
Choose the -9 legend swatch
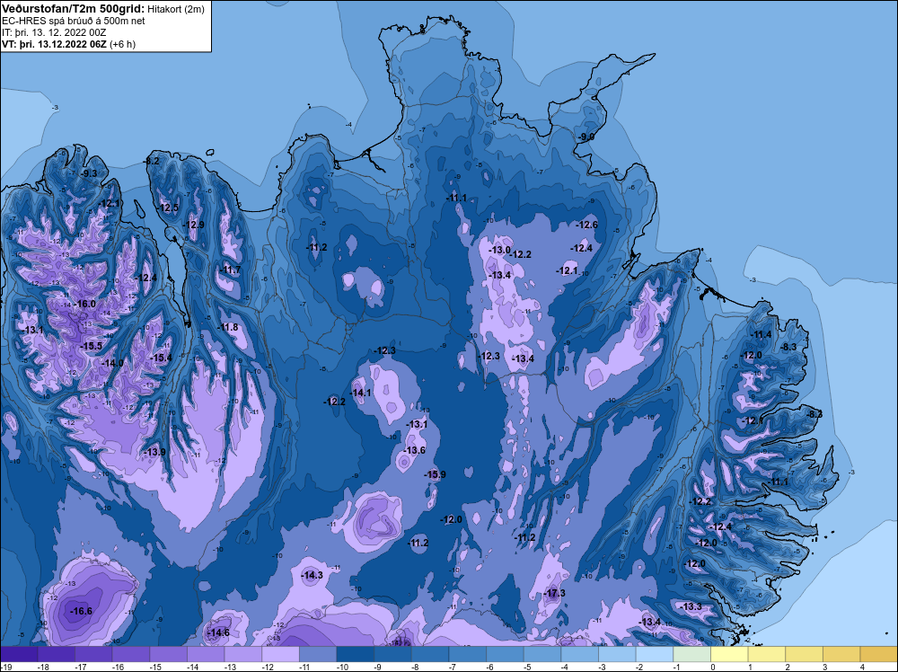tap(393, 654)
